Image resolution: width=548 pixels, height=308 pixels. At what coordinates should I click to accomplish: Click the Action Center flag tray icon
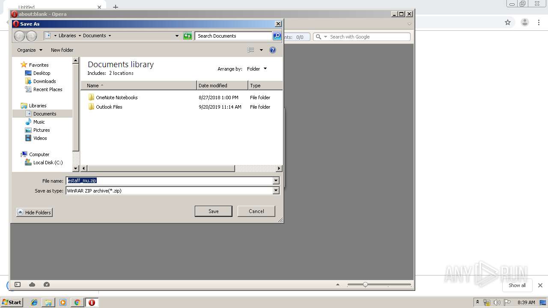506,302
